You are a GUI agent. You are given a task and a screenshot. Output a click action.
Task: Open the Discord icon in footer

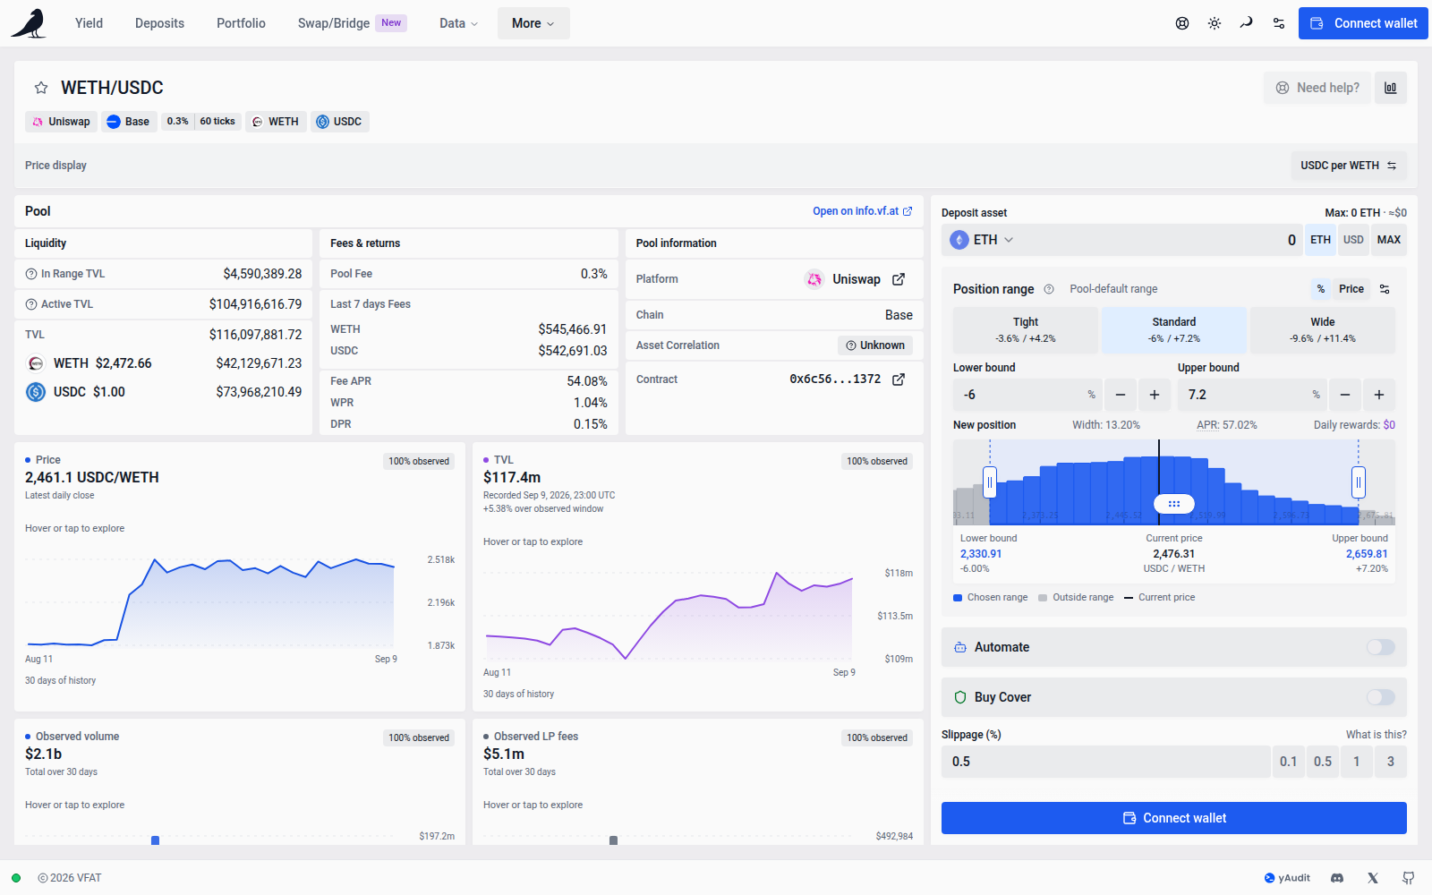(1337, 878)
